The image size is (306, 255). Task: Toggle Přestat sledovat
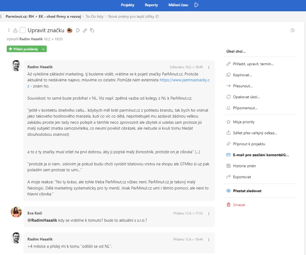(247, 191)
